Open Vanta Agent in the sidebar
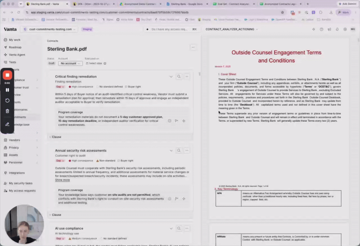The image size is (360, 246). [x=17, y=55]
